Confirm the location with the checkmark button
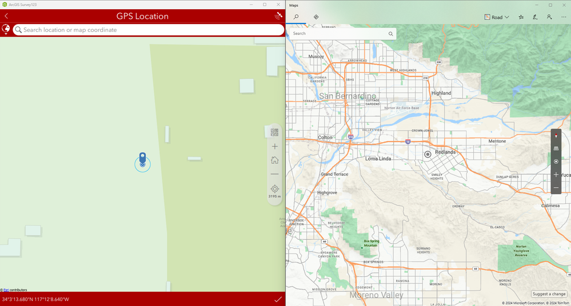 click(278, 299)
